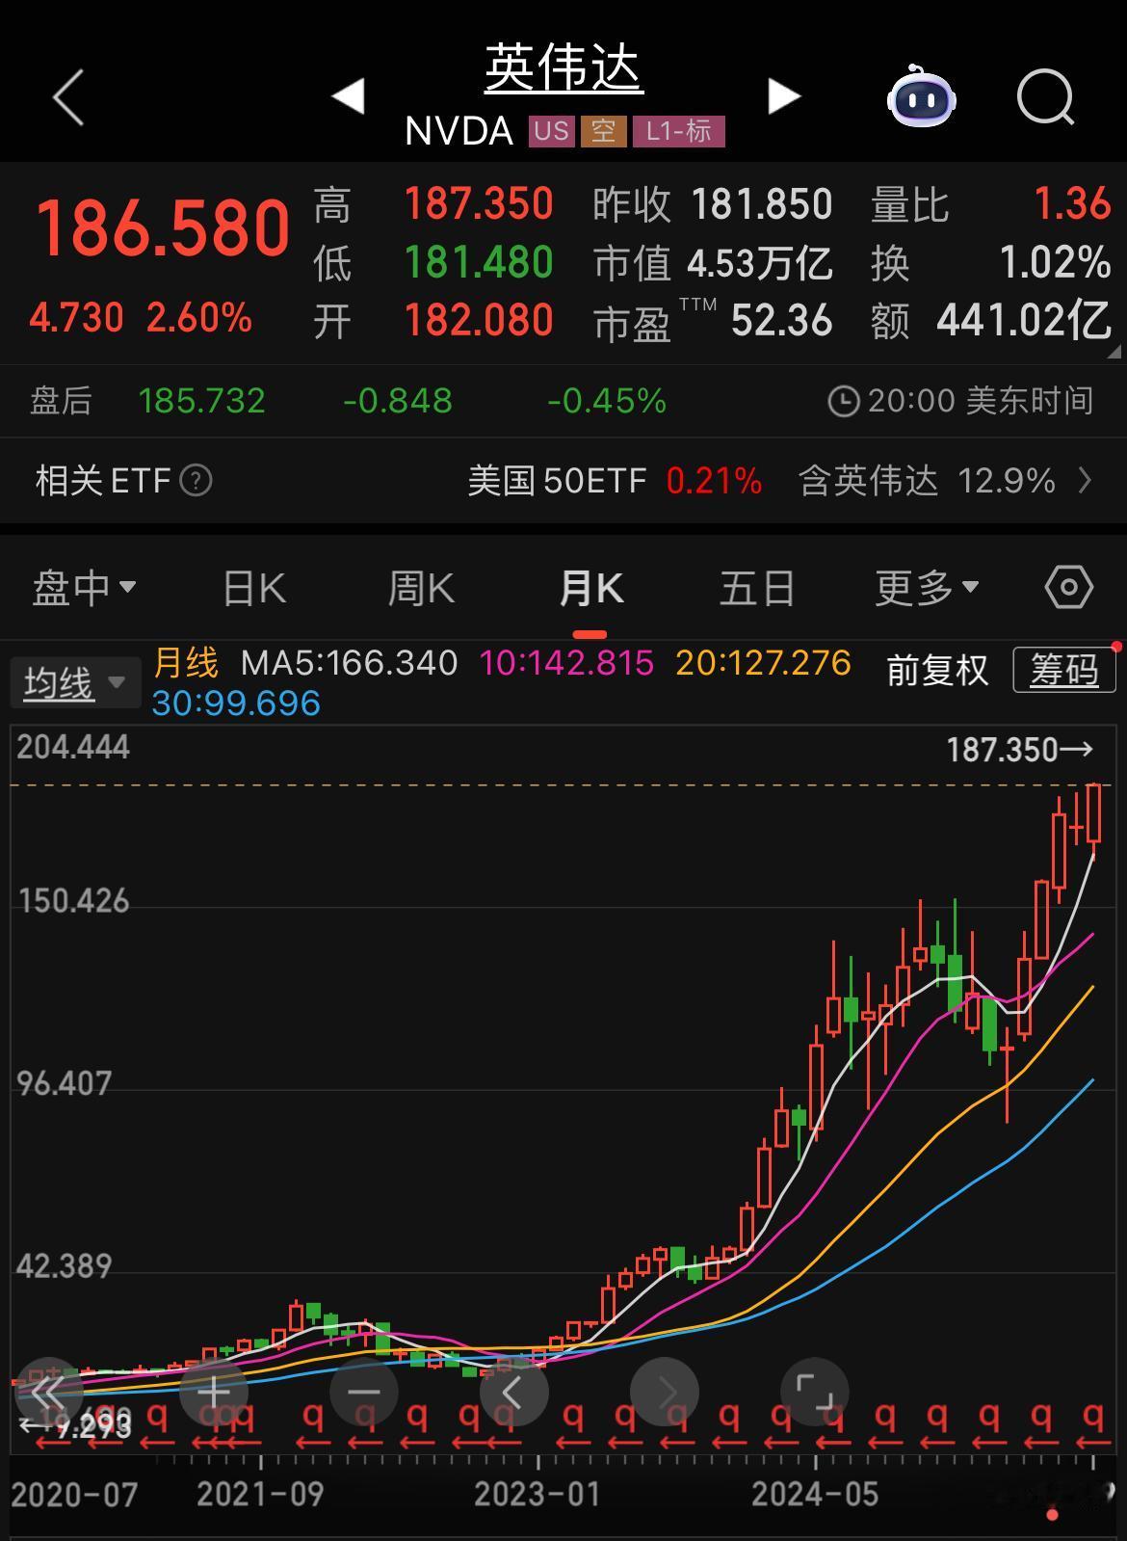
Task: Tap the NVDA ticker symbol
Action: [459, 131]
